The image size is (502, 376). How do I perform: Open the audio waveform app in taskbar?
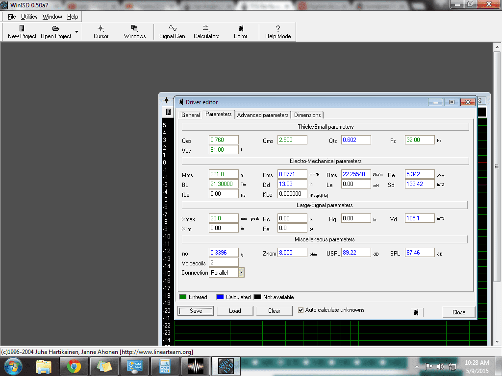click(x=195, y=366)
